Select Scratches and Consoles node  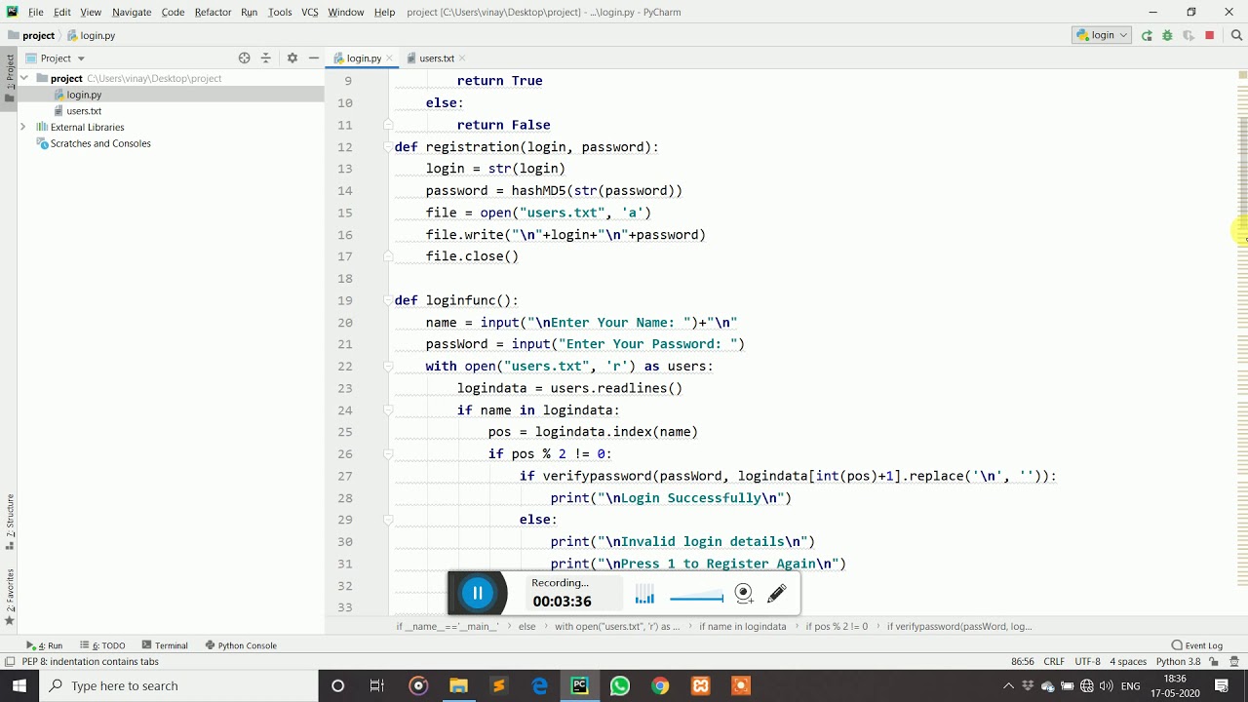(x=100, y=143)
